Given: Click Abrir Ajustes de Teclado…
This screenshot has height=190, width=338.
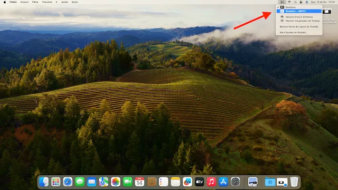Looking at the screenshot, I should (x=299, y=32).
